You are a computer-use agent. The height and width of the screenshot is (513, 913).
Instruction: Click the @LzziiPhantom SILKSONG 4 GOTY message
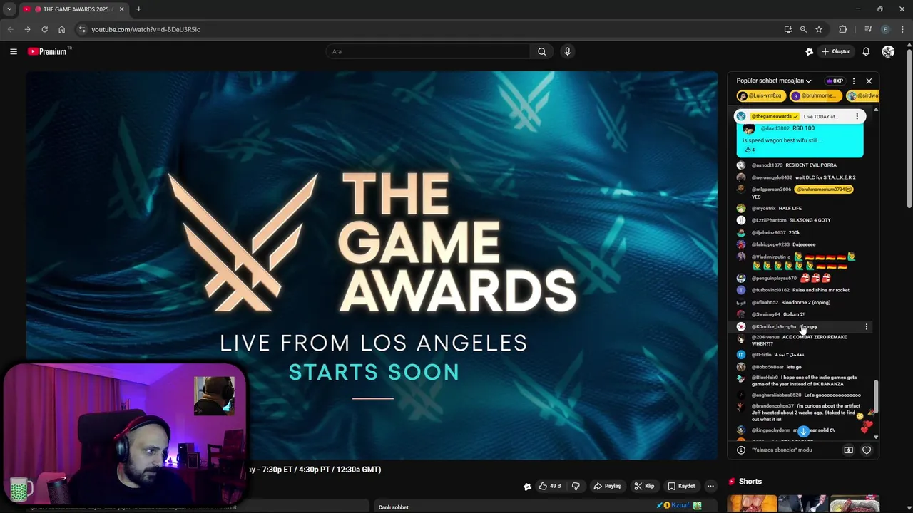(800, 220)
